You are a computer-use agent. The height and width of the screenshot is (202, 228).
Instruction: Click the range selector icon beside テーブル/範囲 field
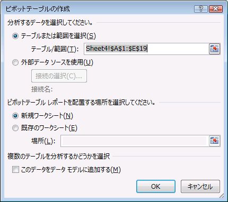215,49
